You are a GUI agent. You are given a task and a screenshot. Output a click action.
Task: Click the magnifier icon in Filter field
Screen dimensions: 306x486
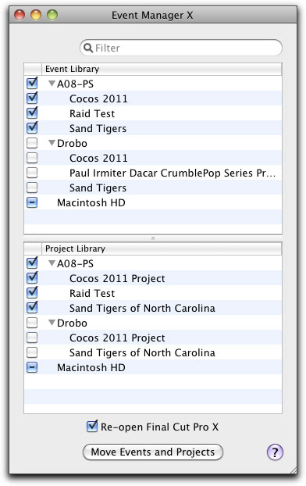click(88, 48)
